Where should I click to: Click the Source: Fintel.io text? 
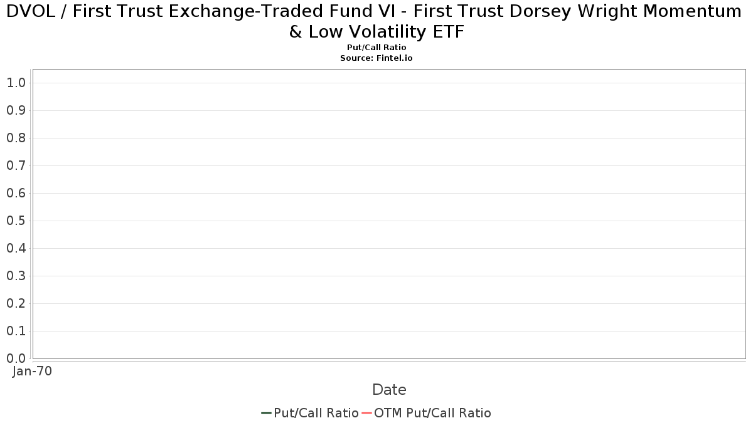[376, 58]
